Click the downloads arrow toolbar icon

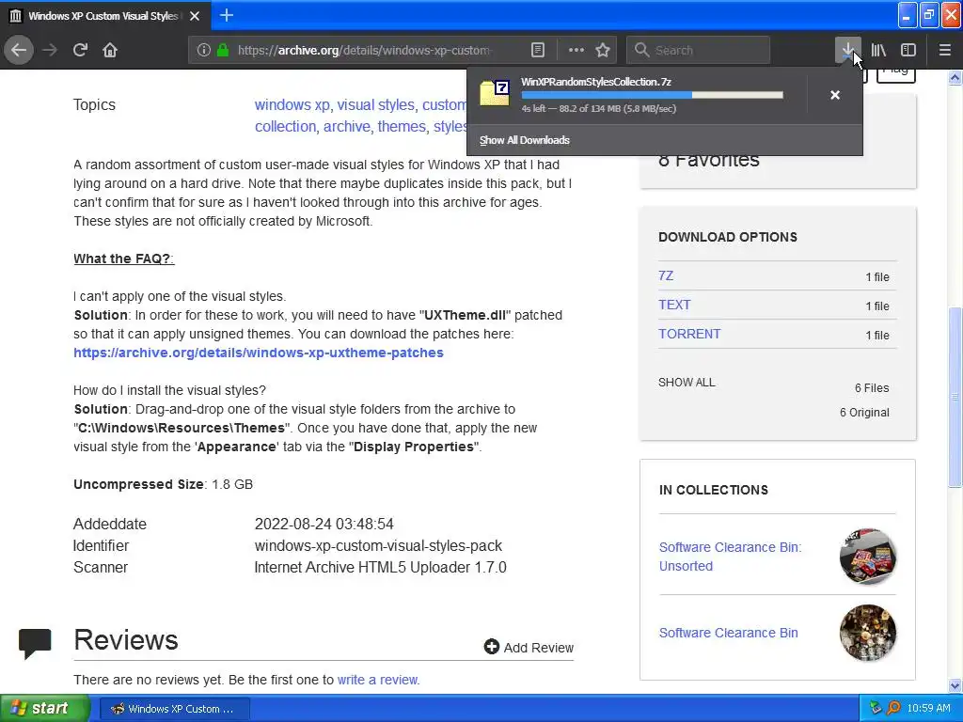pyautogui.click(x=847, y=50)
